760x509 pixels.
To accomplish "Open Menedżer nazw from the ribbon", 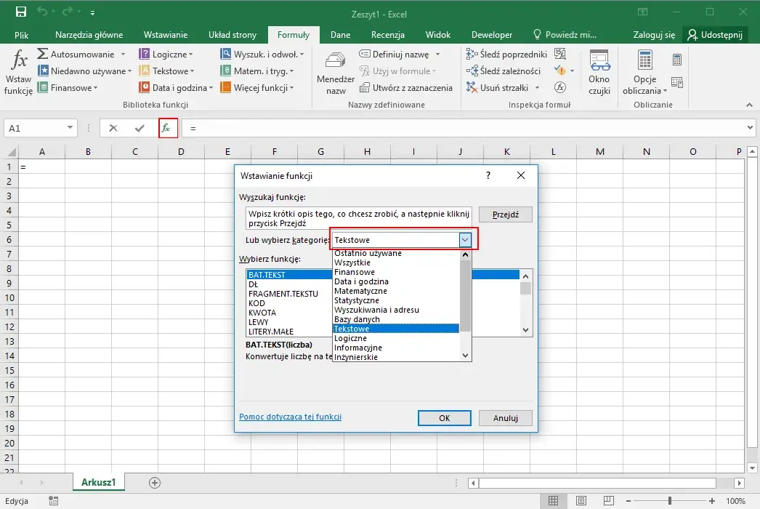I will [x=336, y=72].
